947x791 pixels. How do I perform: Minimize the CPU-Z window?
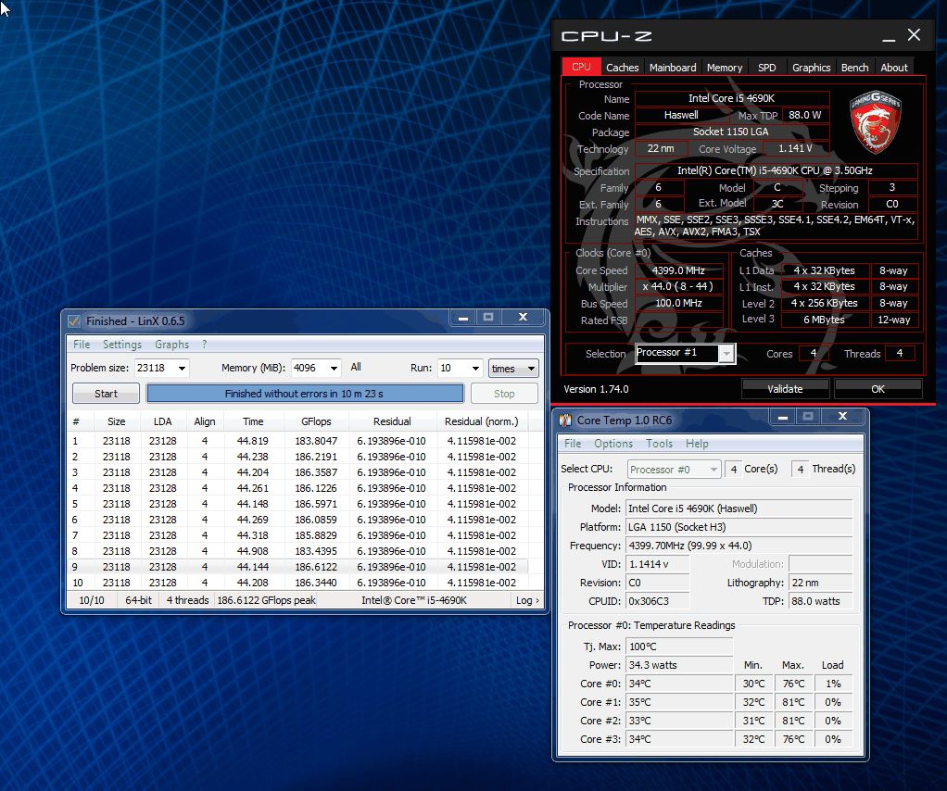point(889,36)
